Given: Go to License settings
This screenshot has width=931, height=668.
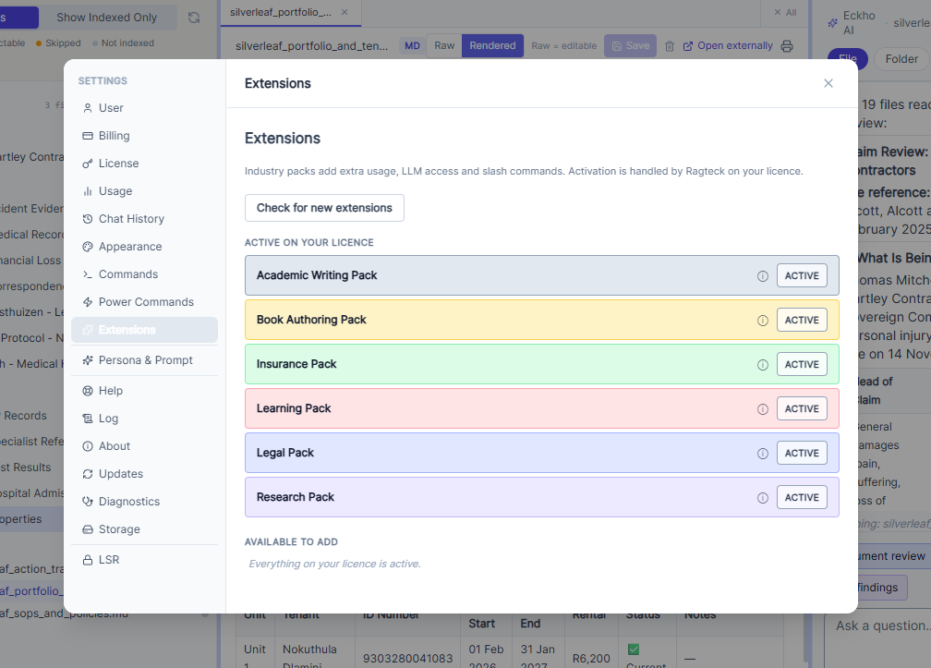Looking at the screenshot, I should coord(144,164).
